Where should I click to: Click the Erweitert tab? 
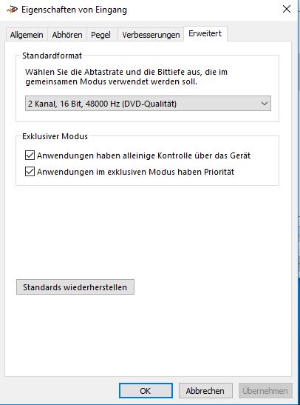click(205, 33)
